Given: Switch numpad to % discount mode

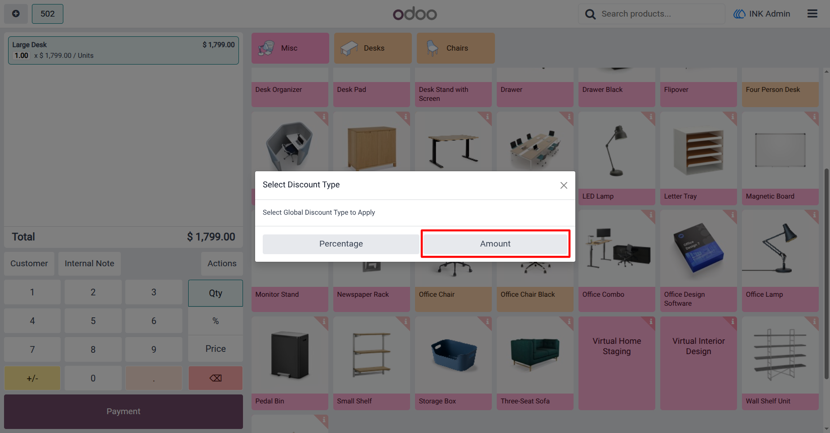Looking at the screenshot, I should (x=216, y=321).
